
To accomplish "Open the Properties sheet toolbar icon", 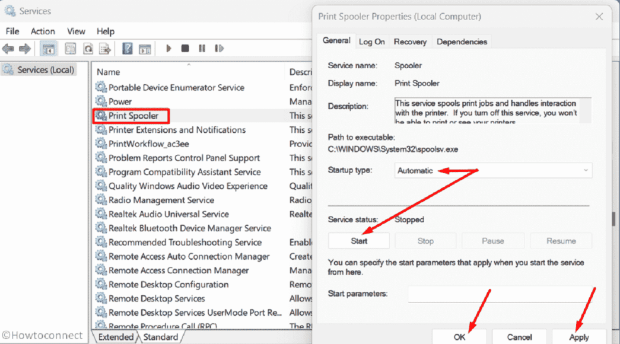I will (x=71, y=49).
